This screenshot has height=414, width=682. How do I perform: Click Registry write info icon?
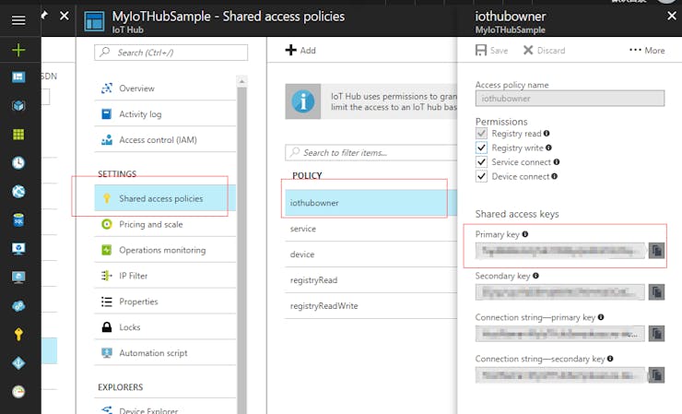548,148
